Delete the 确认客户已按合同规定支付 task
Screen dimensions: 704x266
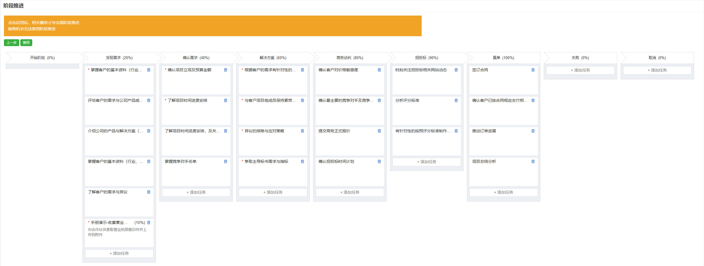(533, 100)
